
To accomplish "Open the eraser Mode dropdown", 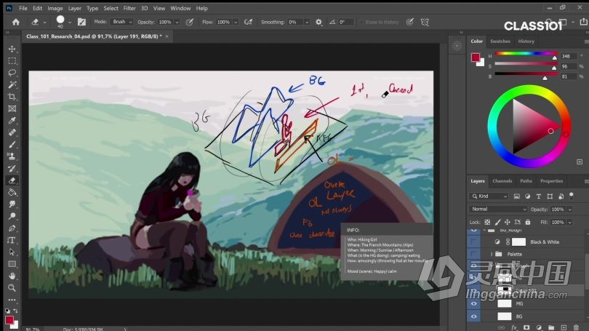I will 121,22.
